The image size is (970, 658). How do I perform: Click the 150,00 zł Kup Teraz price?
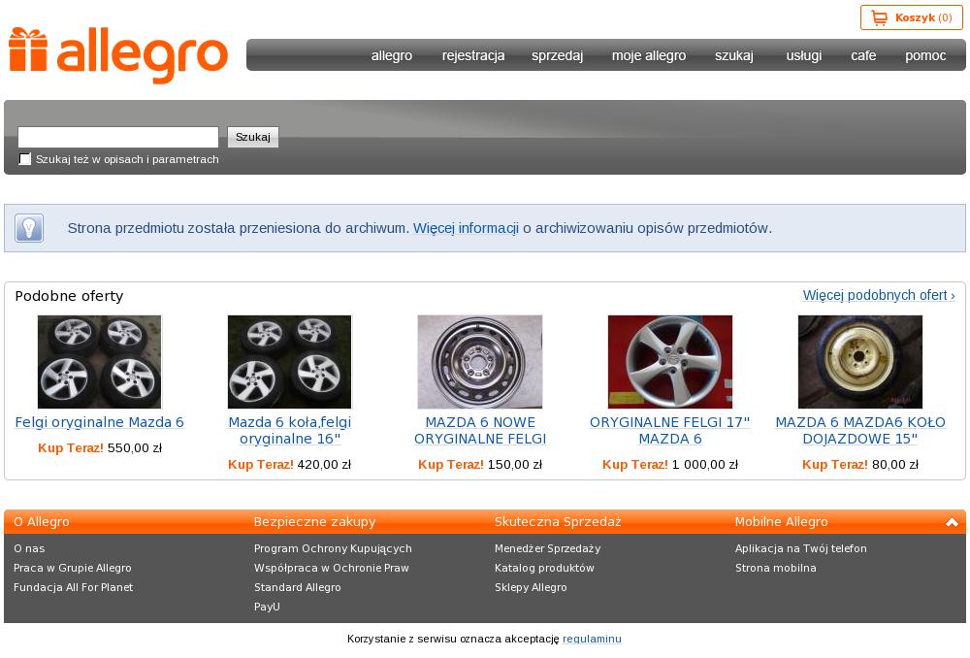[x=480, y=464]
